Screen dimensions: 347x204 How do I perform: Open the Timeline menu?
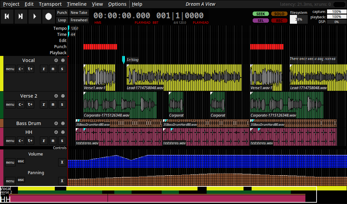[76, 4]
